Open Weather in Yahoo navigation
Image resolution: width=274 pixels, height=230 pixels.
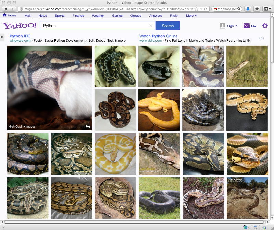click(98, 16)
